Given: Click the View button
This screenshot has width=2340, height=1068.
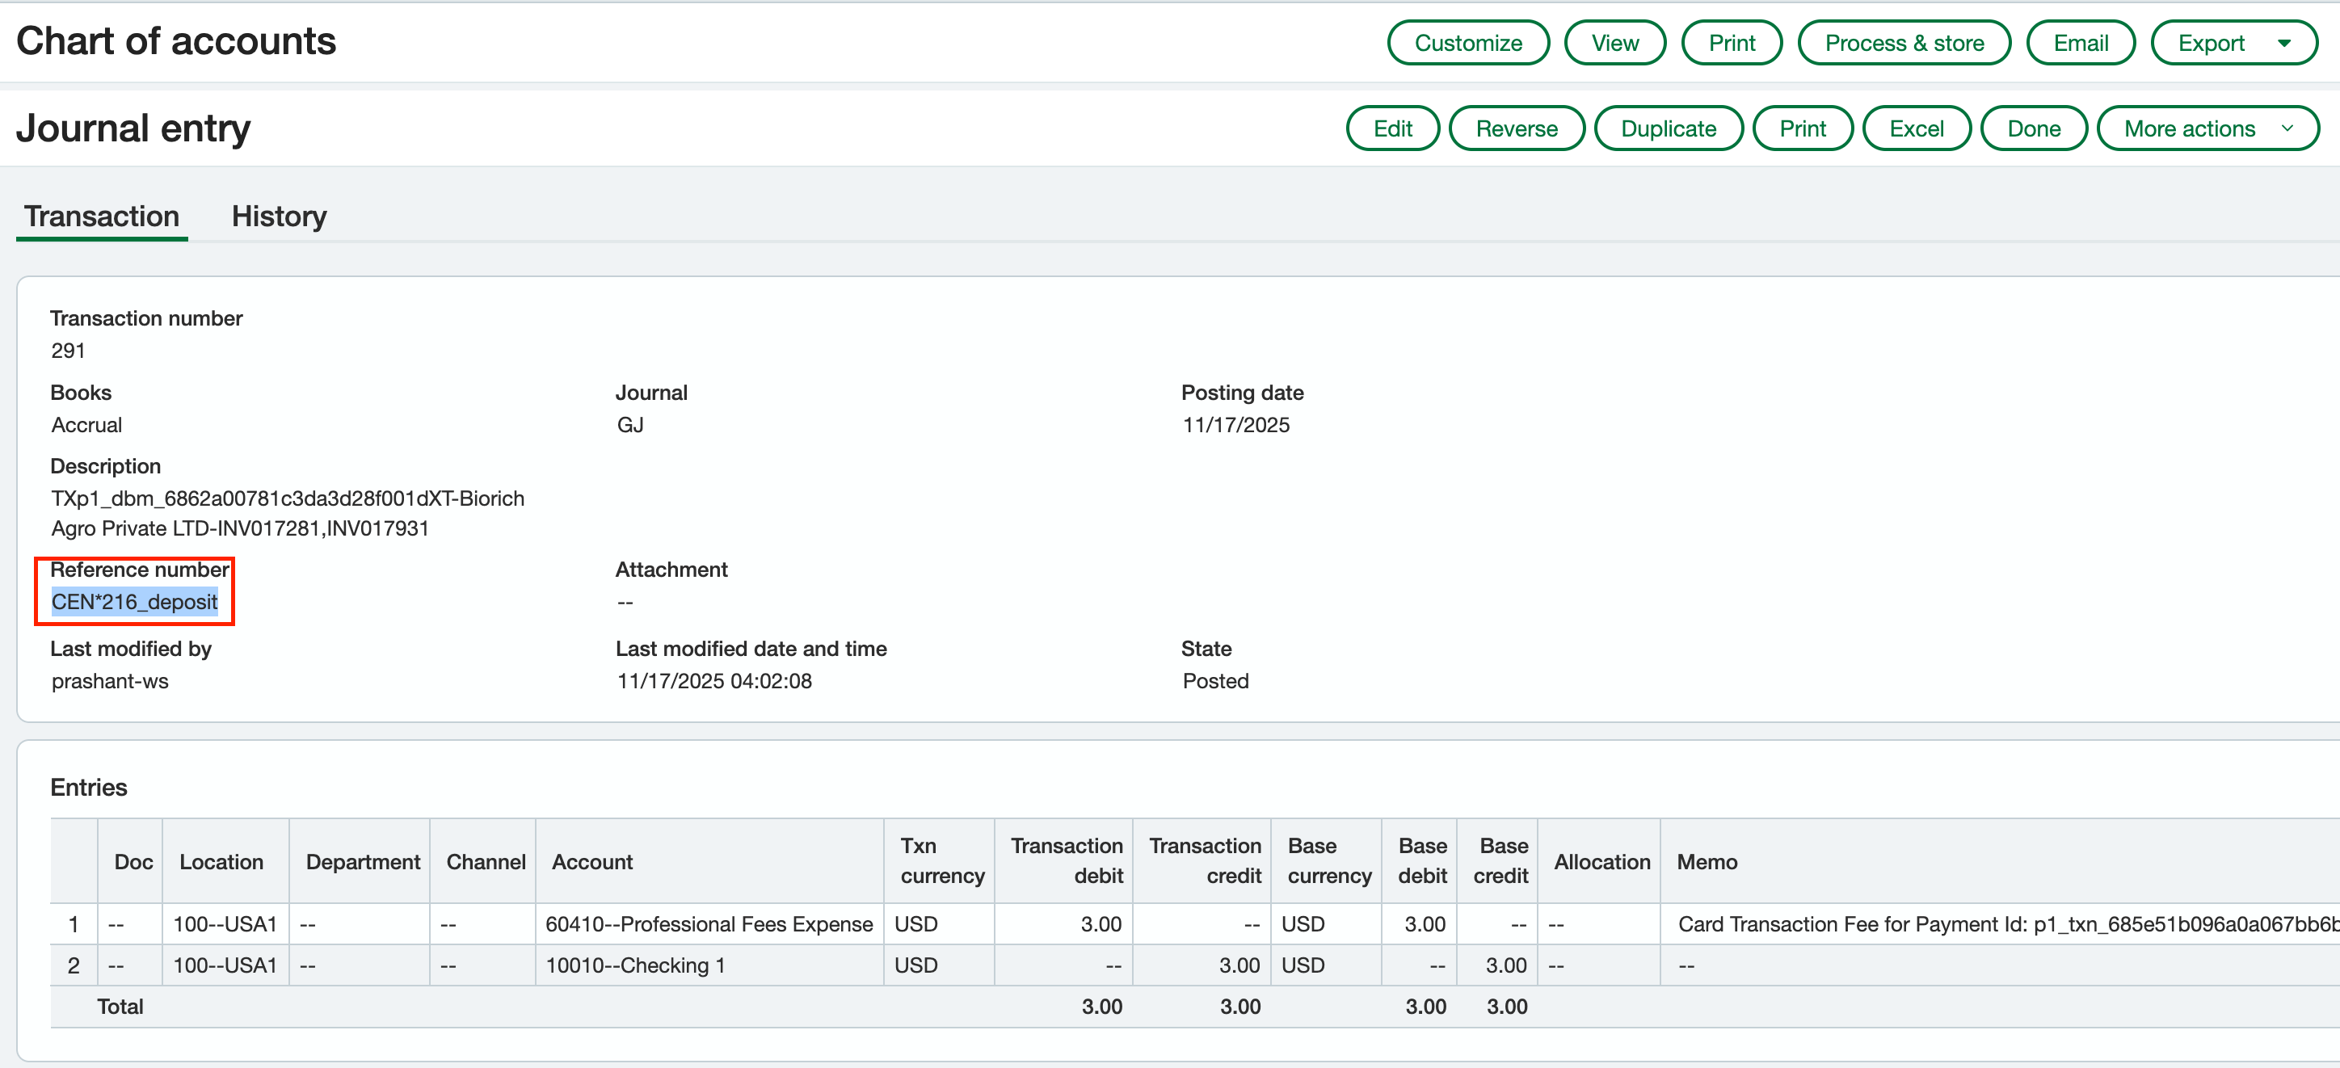Looking at the screenshot, I should 1614,43.
